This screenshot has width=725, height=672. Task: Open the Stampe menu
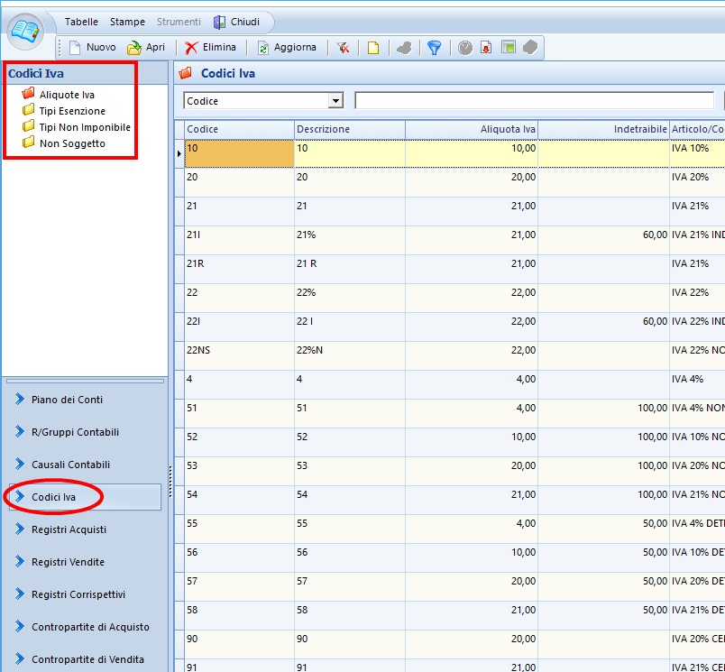click(x=127, y=22)
